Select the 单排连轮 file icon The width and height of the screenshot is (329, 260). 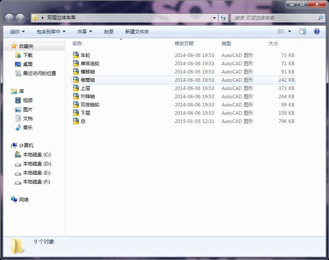pos(76,63)
